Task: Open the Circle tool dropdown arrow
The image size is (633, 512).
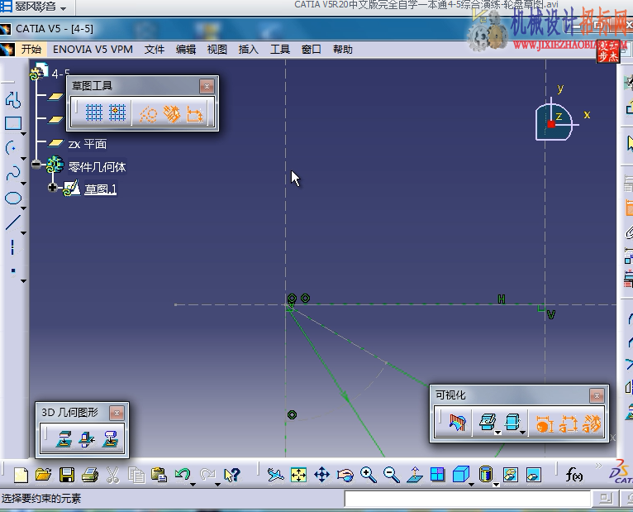Action: coord(23,159)
